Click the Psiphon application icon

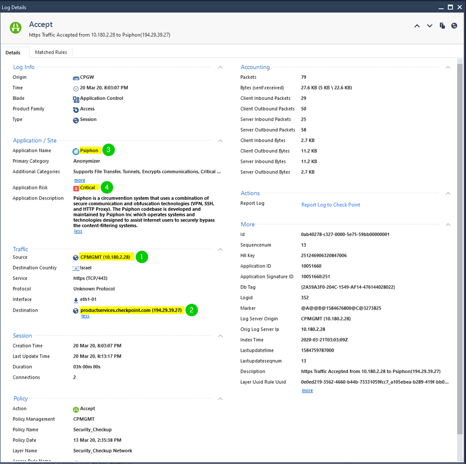coord(76,151)
